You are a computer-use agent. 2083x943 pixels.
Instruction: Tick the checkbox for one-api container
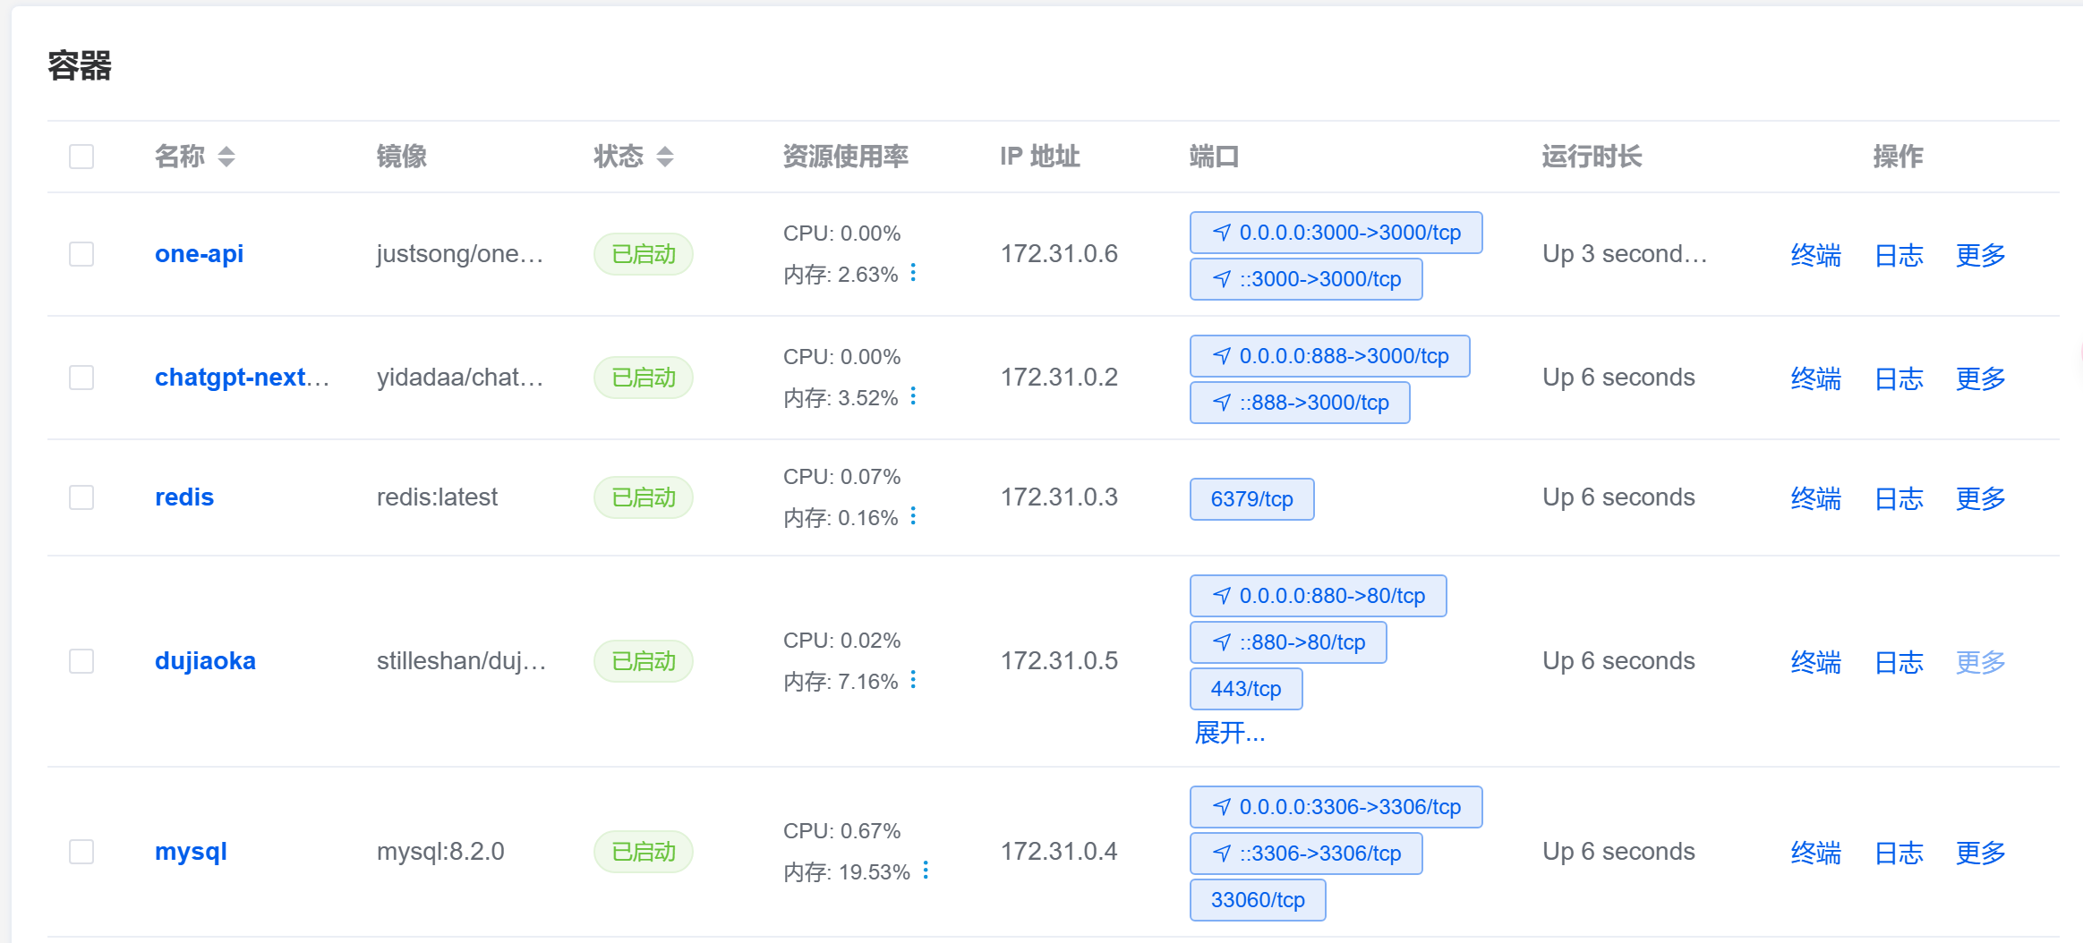(81, 254)
